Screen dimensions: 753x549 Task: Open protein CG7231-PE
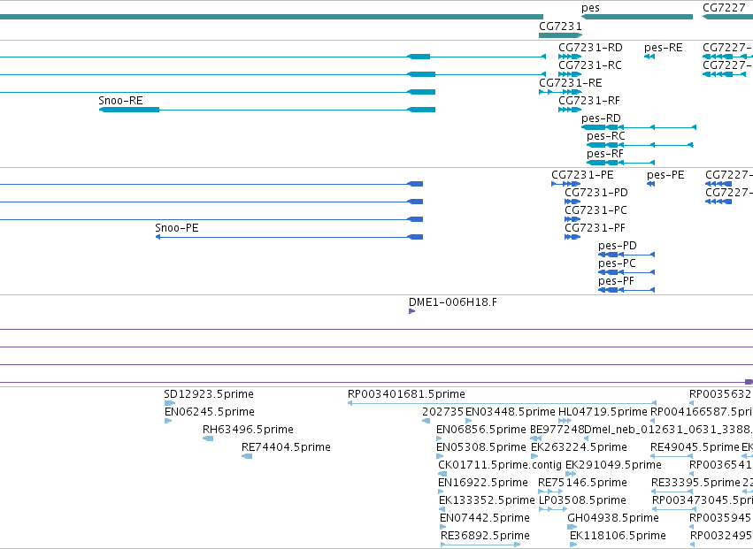pyautogui.click(x=582, y=175)
